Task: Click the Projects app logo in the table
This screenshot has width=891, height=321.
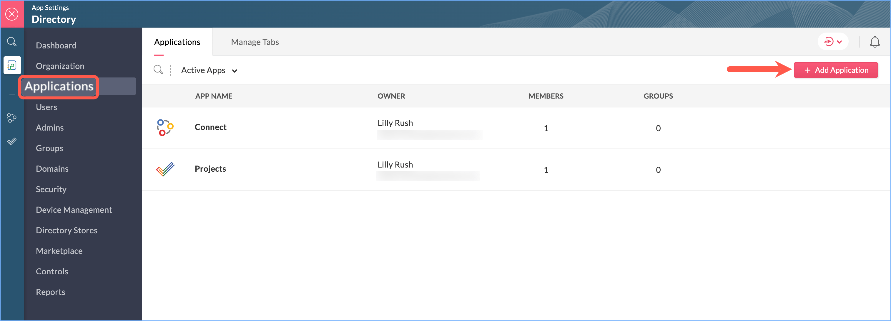Action: [165, 169]
